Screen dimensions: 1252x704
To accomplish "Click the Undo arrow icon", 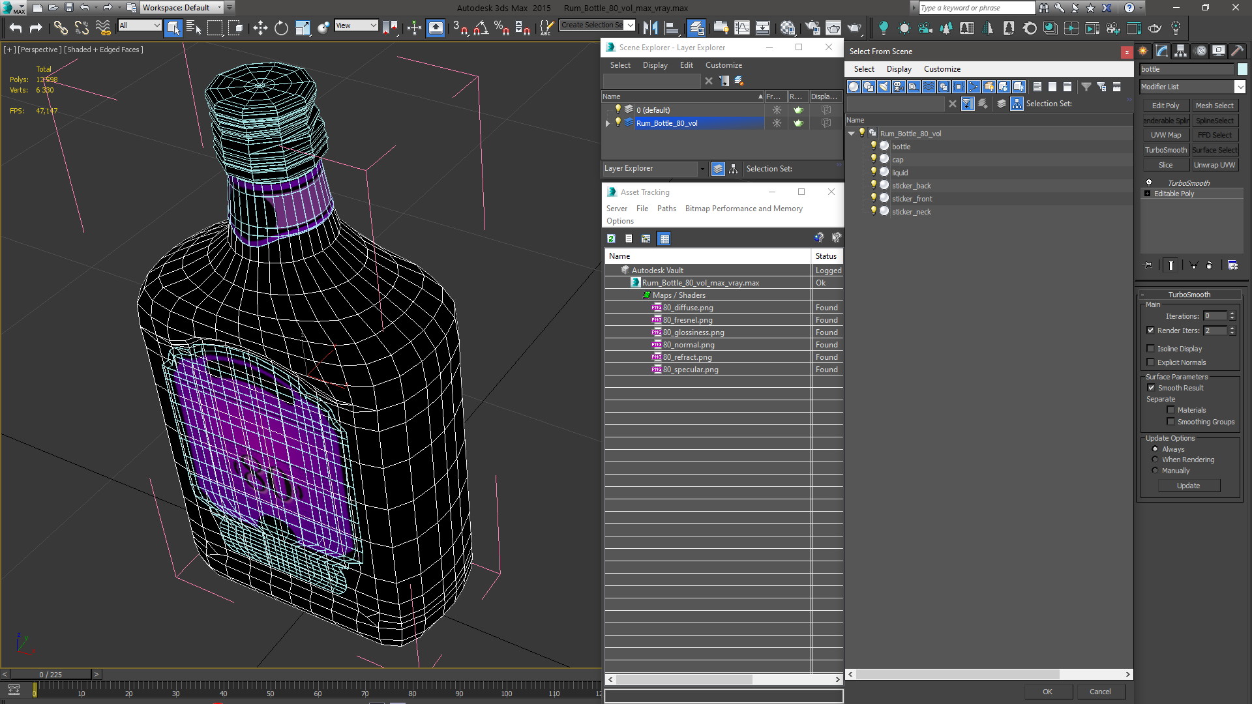I will 16,27.
